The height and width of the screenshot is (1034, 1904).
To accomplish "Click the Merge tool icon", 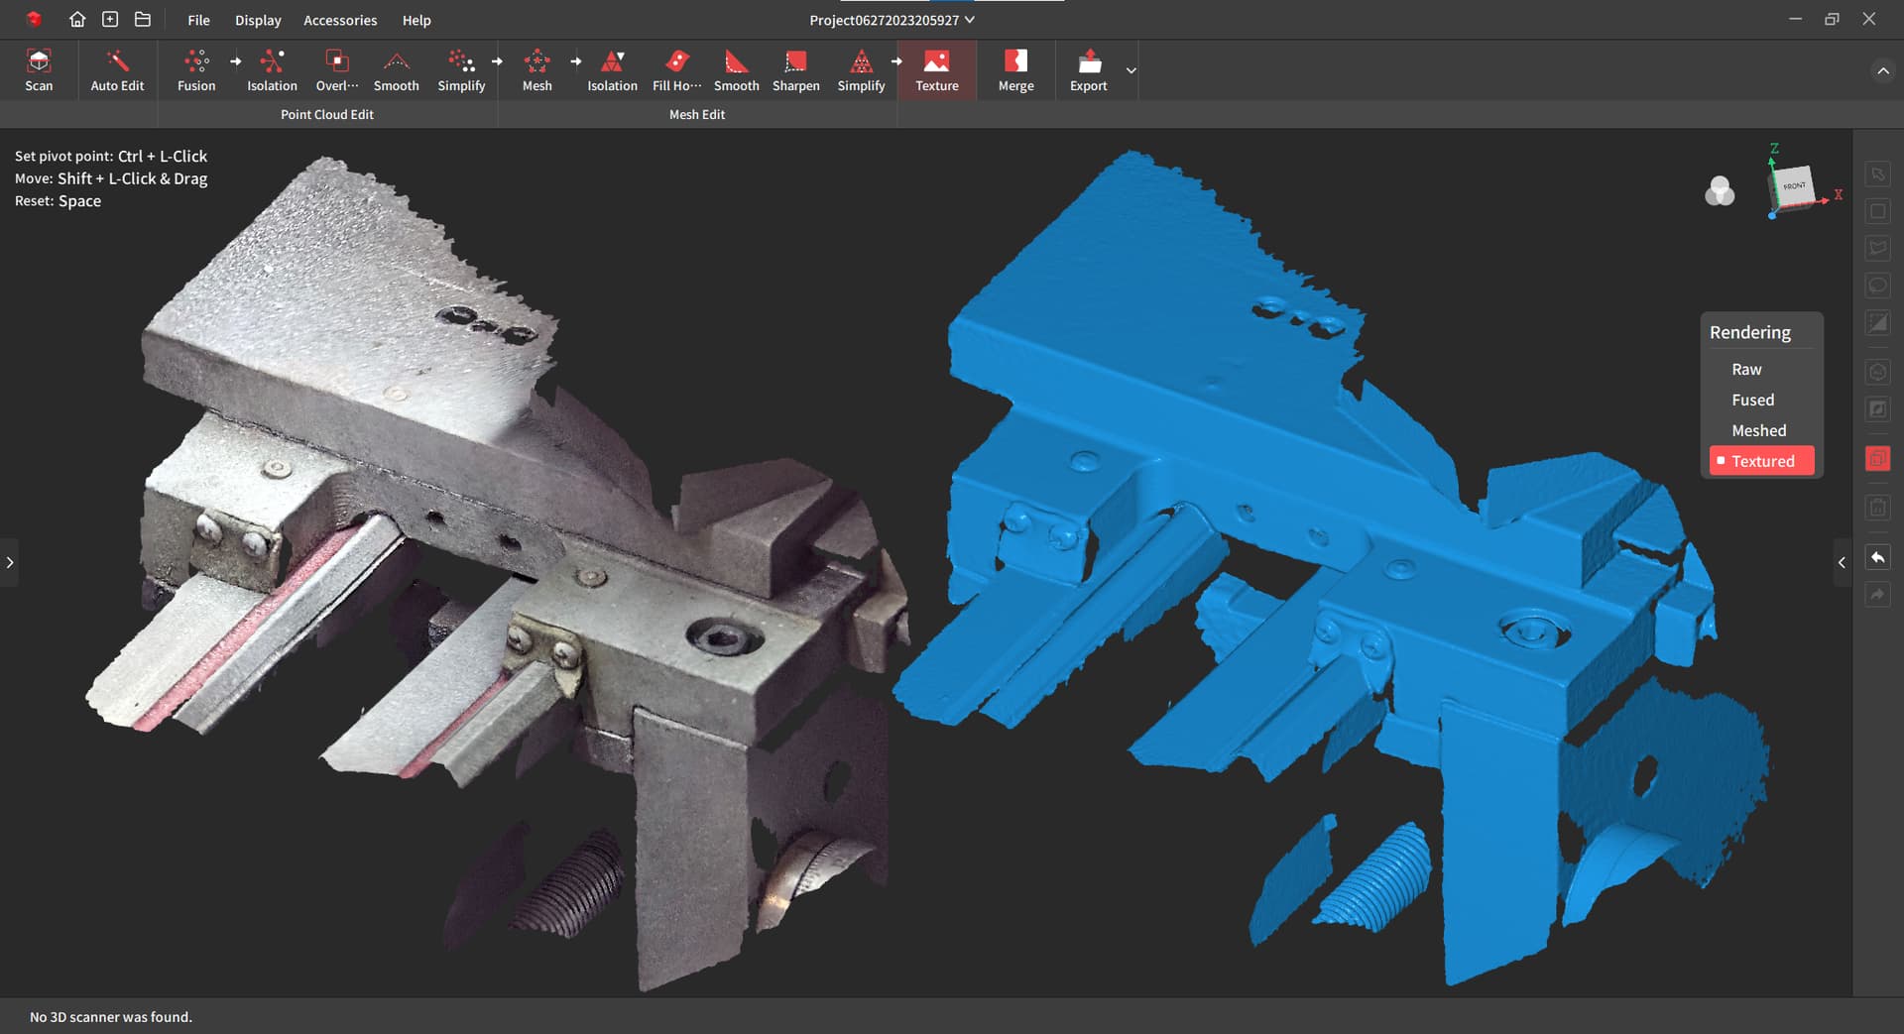I will [x=1015, y=69].
